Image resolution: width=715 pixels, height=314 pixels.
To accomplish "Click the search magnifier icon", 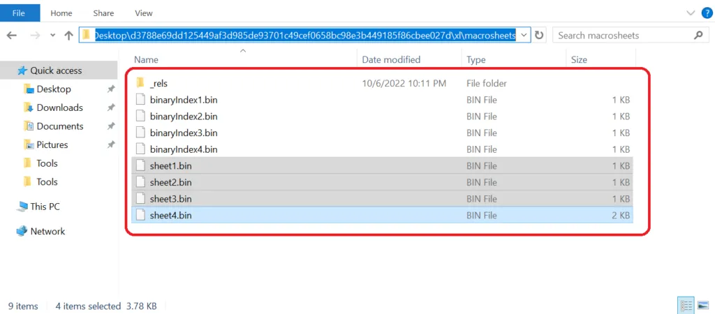I will tap(698, 35).
